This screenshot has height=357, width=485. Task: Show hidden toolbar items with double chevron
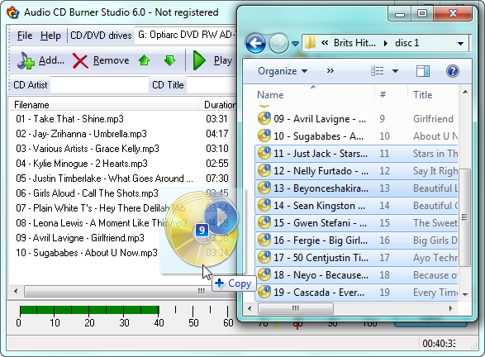(x=330, y=71)
